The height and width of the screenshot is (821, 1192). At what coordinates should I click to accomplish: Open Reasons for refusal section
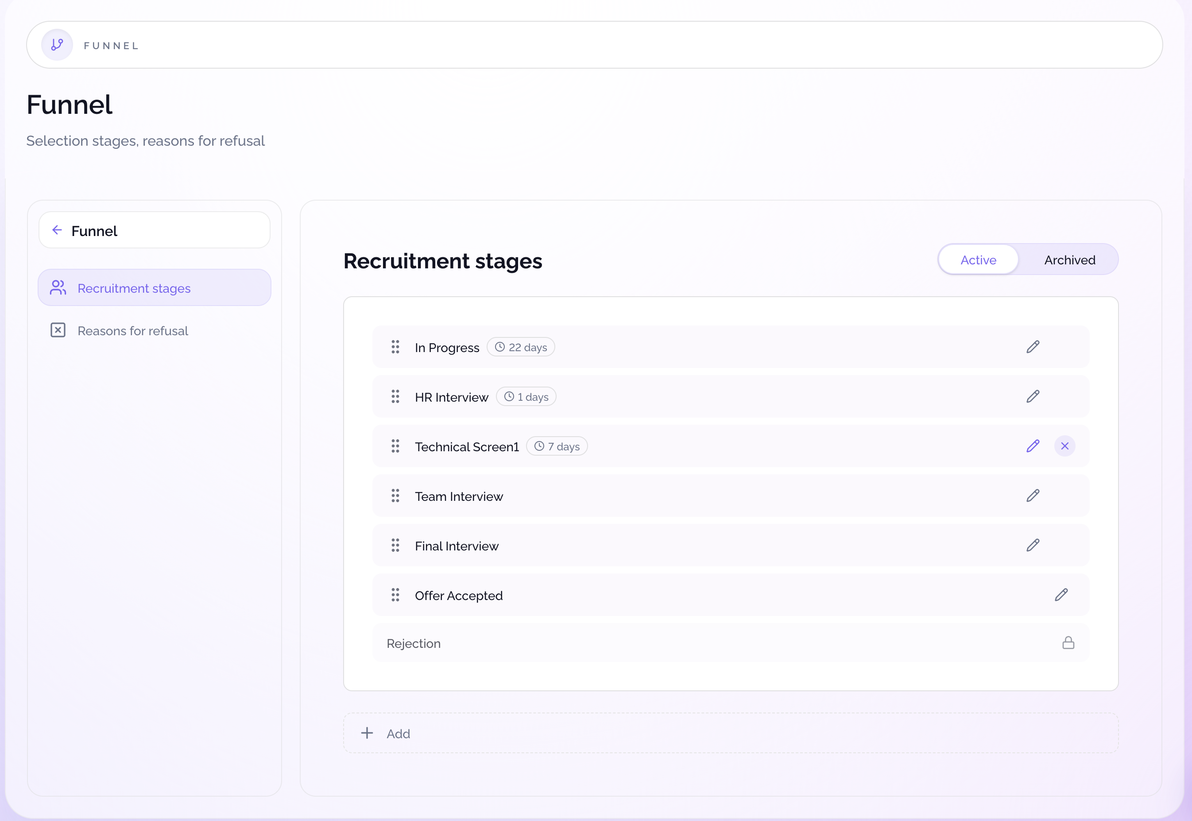(x=133, y=331)
